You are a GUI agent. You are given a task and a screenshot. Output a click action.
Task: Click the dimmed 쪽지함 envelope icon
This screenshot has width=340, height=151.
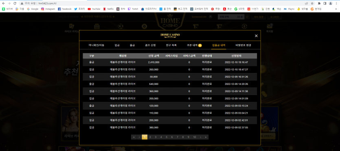point(270,26)
